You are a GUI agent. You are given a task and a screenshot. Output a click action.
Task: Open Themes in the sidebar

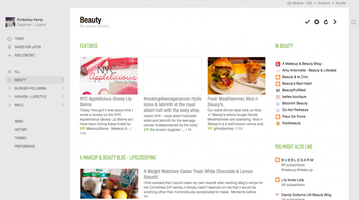pyautogui.click(x=20, y=138)
